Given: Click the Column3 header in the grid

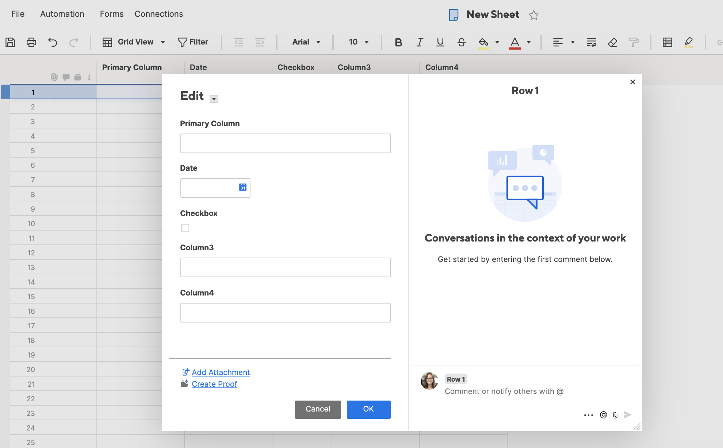Looking at the screenshot, I should (x=354, y=67).
